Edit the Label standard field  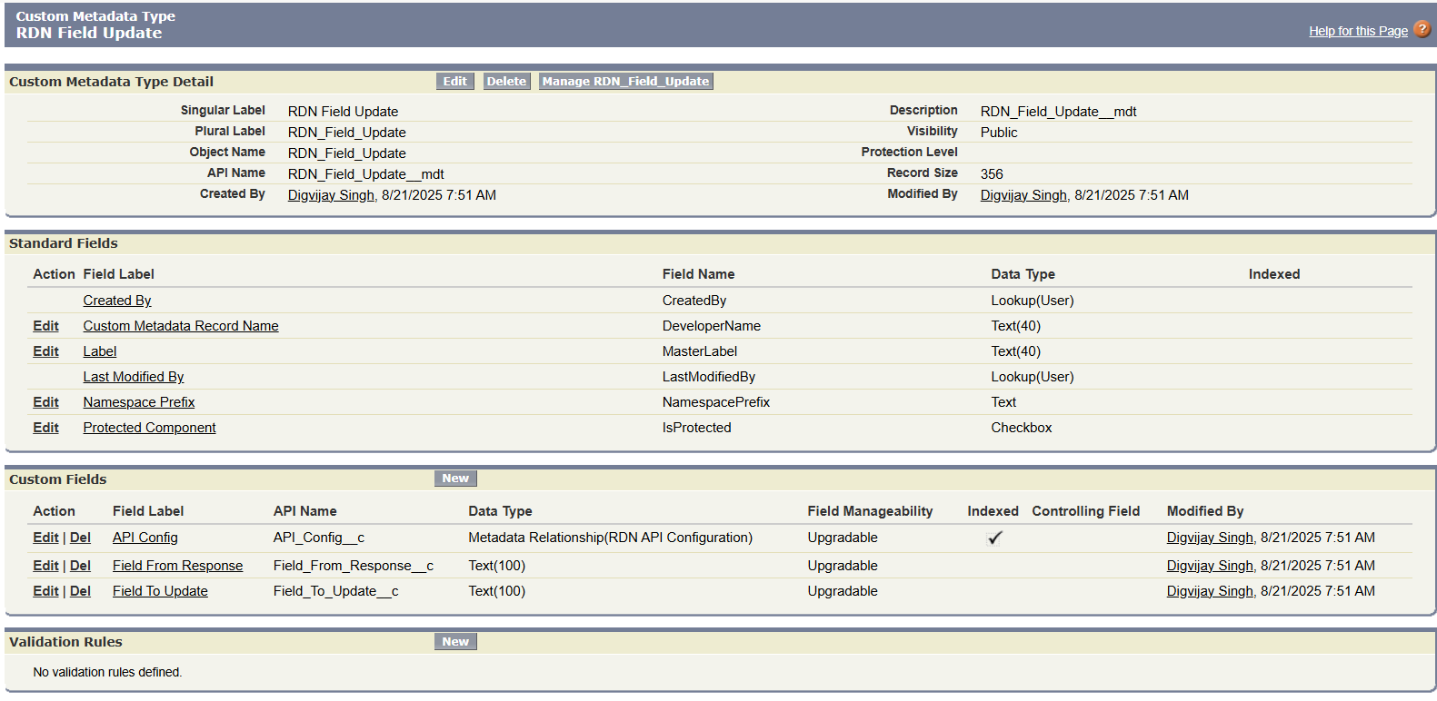coord(45,351)
